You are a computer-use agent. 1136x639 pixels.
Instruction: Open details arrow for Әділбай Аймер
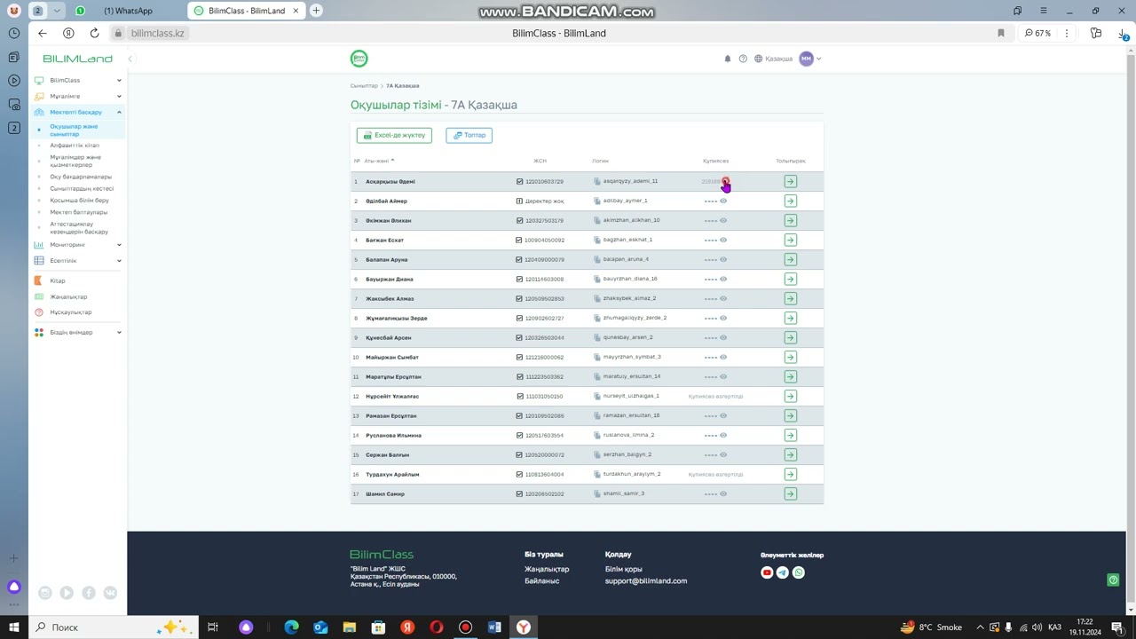(x=790, y=201)
